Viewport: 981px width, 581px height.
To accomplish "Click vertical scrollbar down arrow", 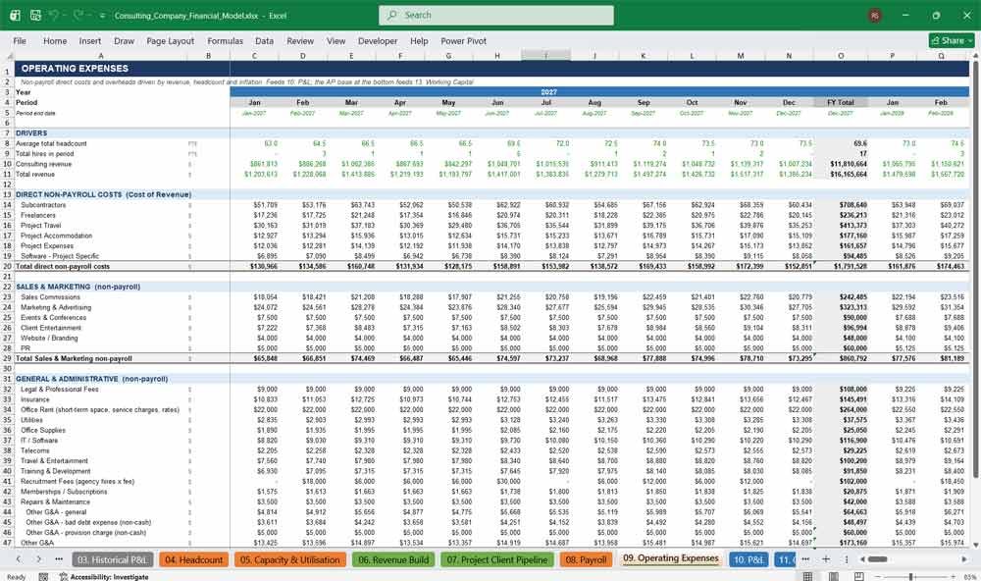I will [975, 546].
